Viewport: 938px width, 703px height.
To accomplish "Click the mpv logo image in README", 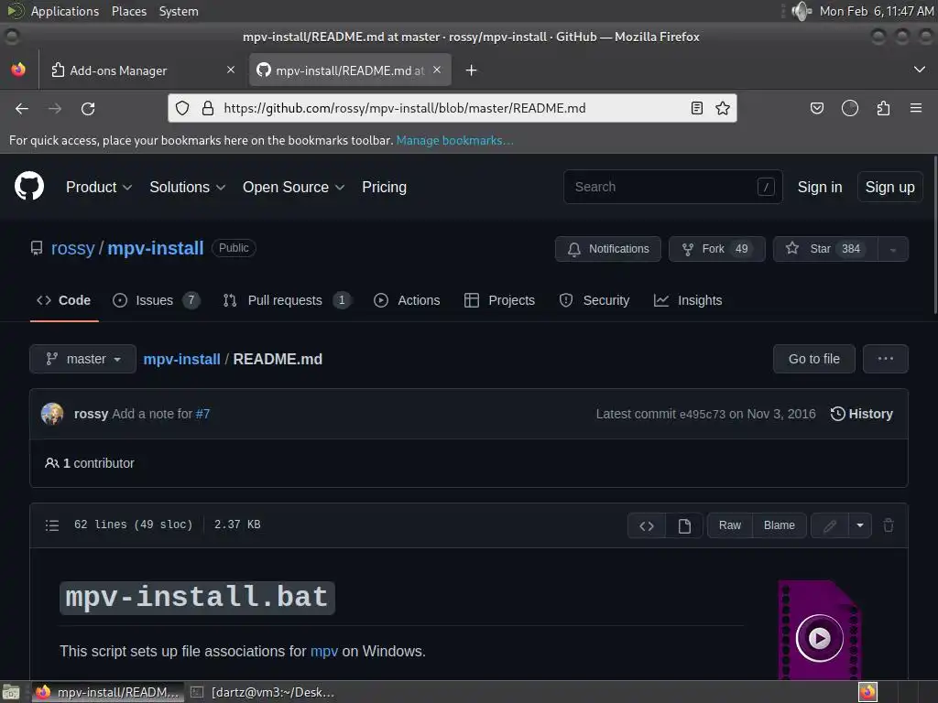I will [x=819, y=630].
